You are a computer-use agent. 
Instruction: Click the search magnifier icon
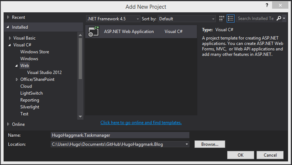coord(279,18)
